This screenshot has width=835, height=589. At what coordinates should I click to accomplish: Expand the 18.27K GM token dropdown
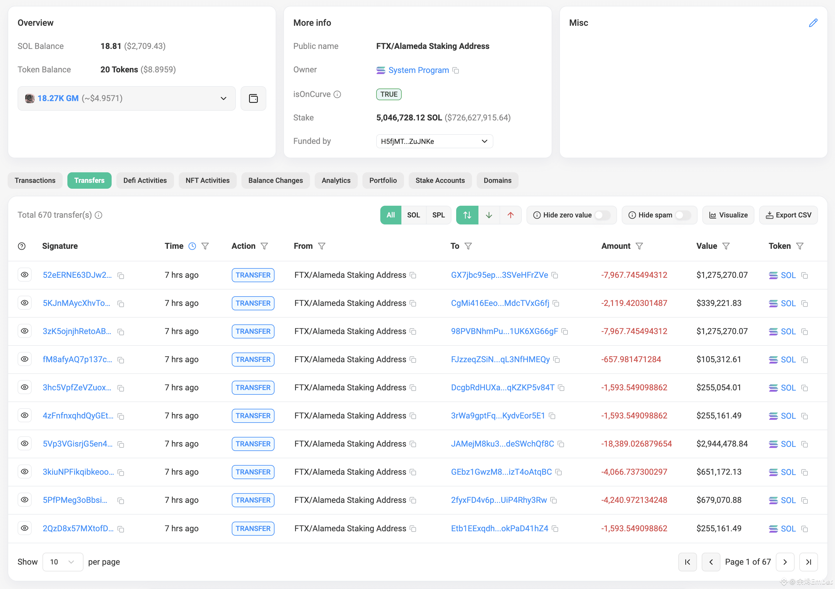[x=127, y=98]
